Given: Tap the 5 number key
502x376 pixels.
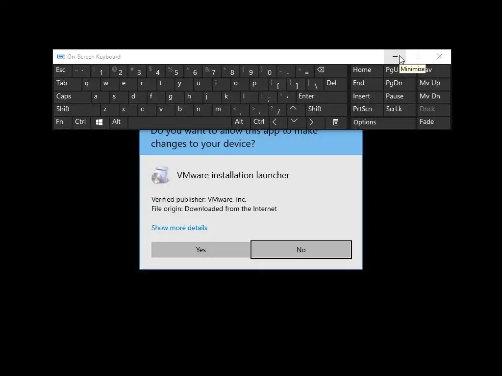Looking at the screenshot, I should coord(174,71).
